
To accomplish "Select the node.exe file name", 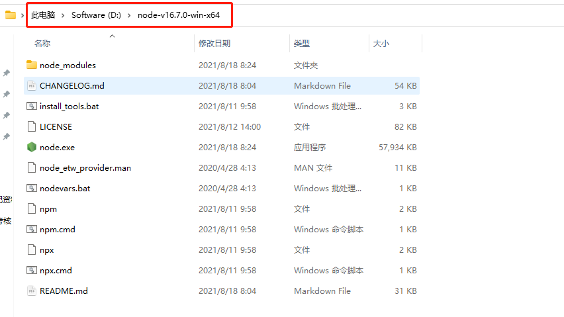I will (x=57, y=148).
